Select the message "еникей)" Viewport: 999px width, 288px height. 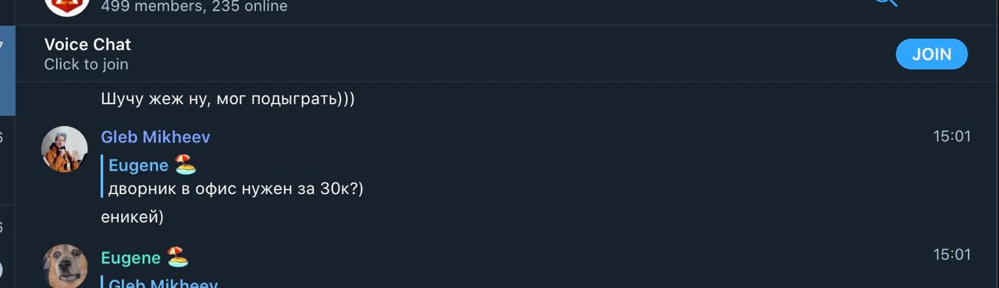point(132,217)
